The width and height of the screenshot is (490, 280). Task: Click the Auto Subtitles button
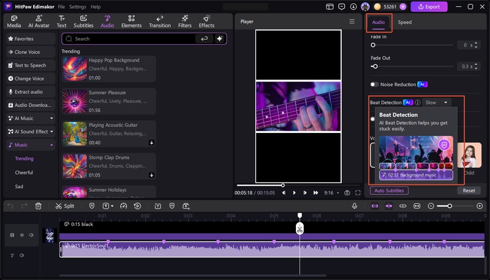(389, 191)
